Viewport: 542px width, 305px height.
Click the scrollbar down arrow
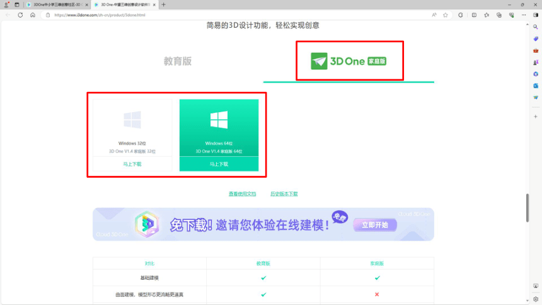tap(528, 301)
